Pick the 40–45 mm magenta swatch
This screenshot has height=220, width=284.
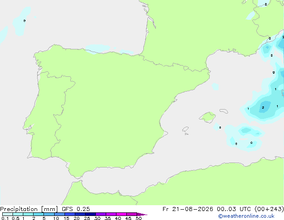121,214
